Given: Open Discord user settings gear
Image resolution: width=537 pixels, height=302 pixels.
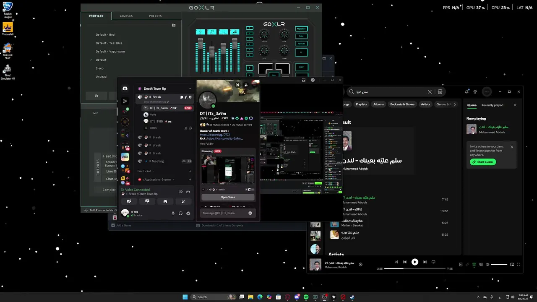Looking at the screenshot, I should (x=188, y=213).
